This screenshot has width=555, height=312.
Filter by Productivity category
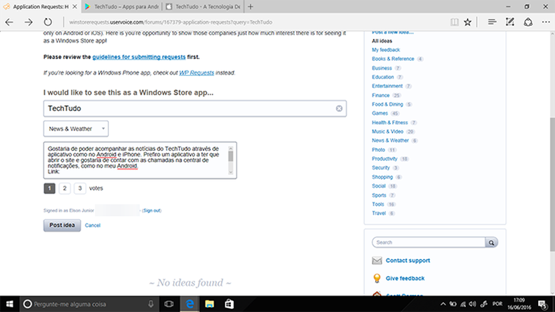pyautogui.click(x=385, y=159)
